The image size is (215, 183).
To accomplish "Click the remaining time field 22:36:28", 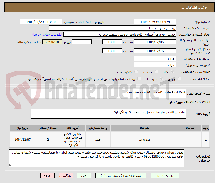I will point(52,42).
